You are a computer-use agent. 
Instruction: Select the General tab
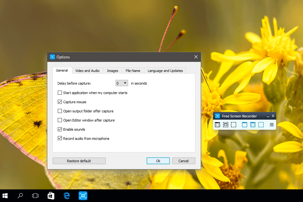click(62, 70)
